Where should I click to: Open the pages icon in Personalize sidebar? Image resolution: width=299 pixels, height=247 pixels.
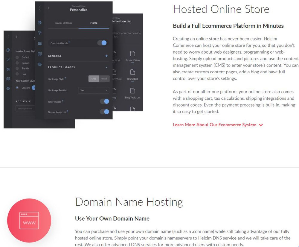point(40,23)
